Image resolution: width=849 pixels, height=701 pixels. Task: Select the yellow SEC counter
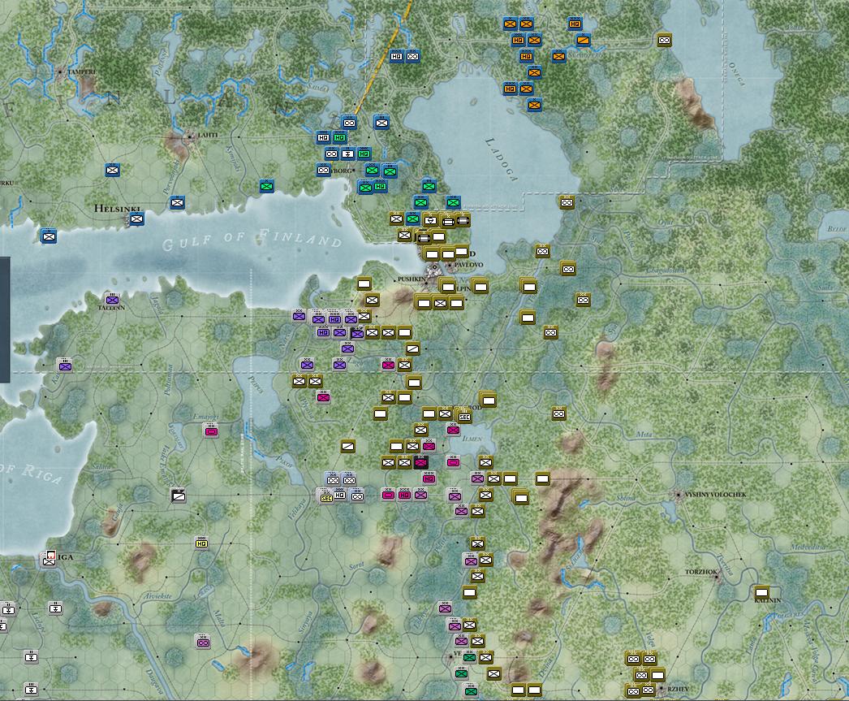(x=326, y=497)
